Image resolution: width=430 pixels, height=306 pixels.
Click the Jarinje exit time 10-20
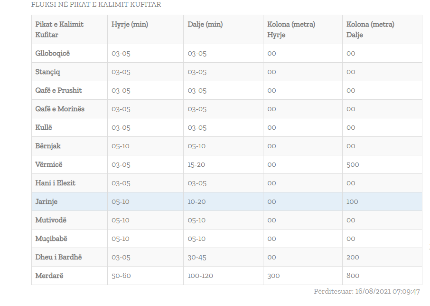tap(196, 202)
